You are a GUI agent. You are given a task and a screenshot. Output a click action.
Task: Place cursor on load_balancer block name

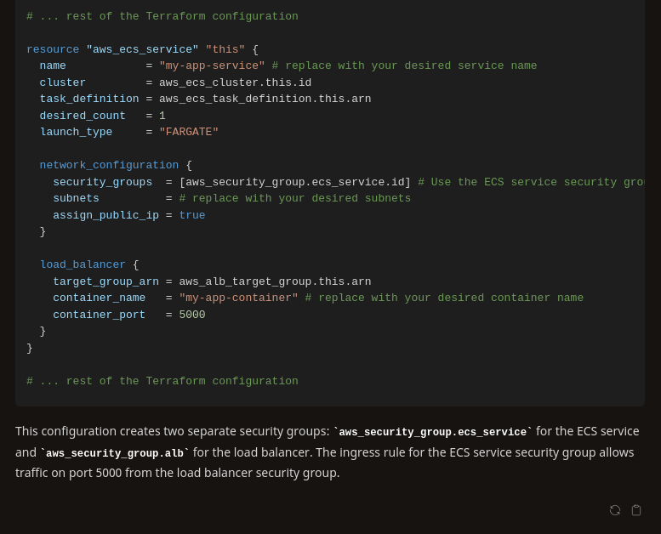(x=83, y=264)
